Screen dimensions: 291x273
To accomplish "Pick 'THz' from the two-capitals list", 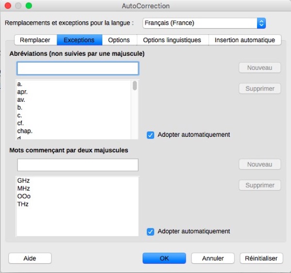I will 23,204.
